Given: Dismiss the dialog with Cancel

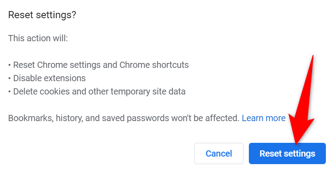Looking at the screenshot, I should [x=219, y=153].
